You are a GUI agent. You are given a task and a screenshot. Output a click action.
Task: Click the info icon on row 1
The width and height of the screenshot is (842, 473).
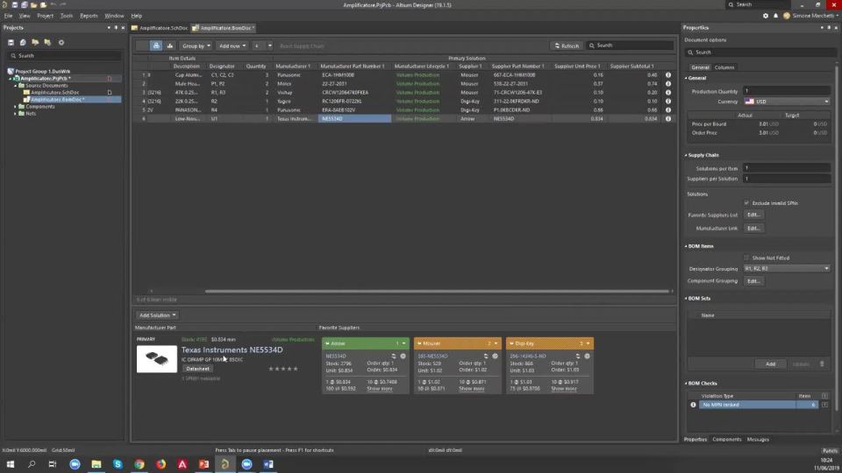tap(668, 75)
